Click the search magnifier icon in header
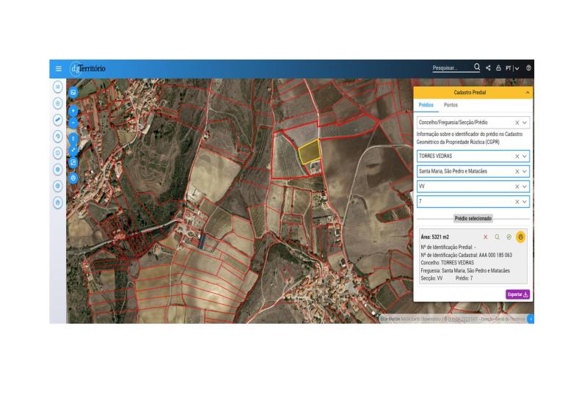Viewport: 587px width, 415px height. point(477,68)
